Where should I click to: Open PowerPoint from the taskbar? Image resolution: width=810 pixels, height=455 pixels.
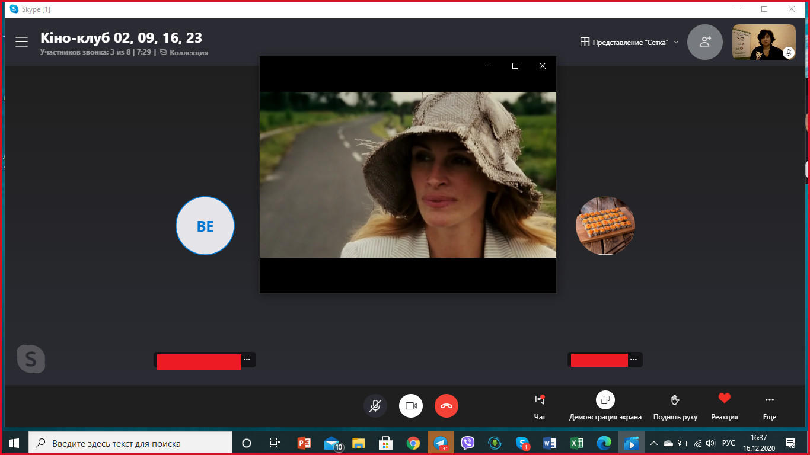(304, 443)
